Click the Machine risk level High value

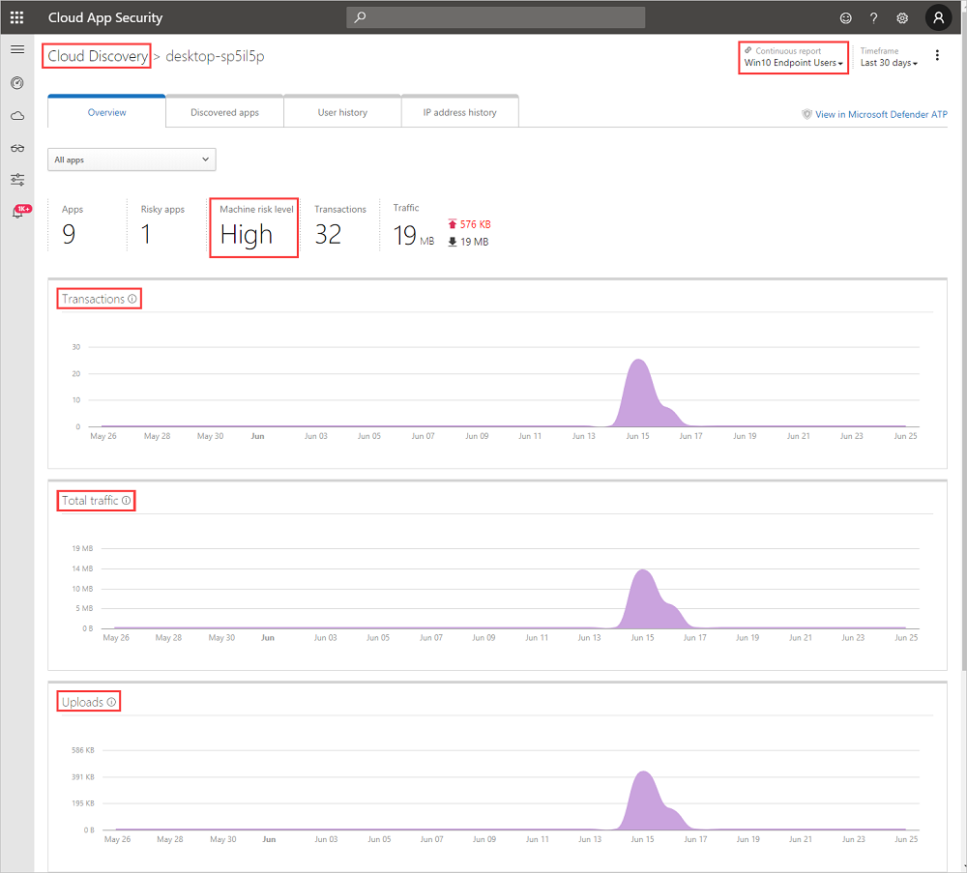(246, 235)
